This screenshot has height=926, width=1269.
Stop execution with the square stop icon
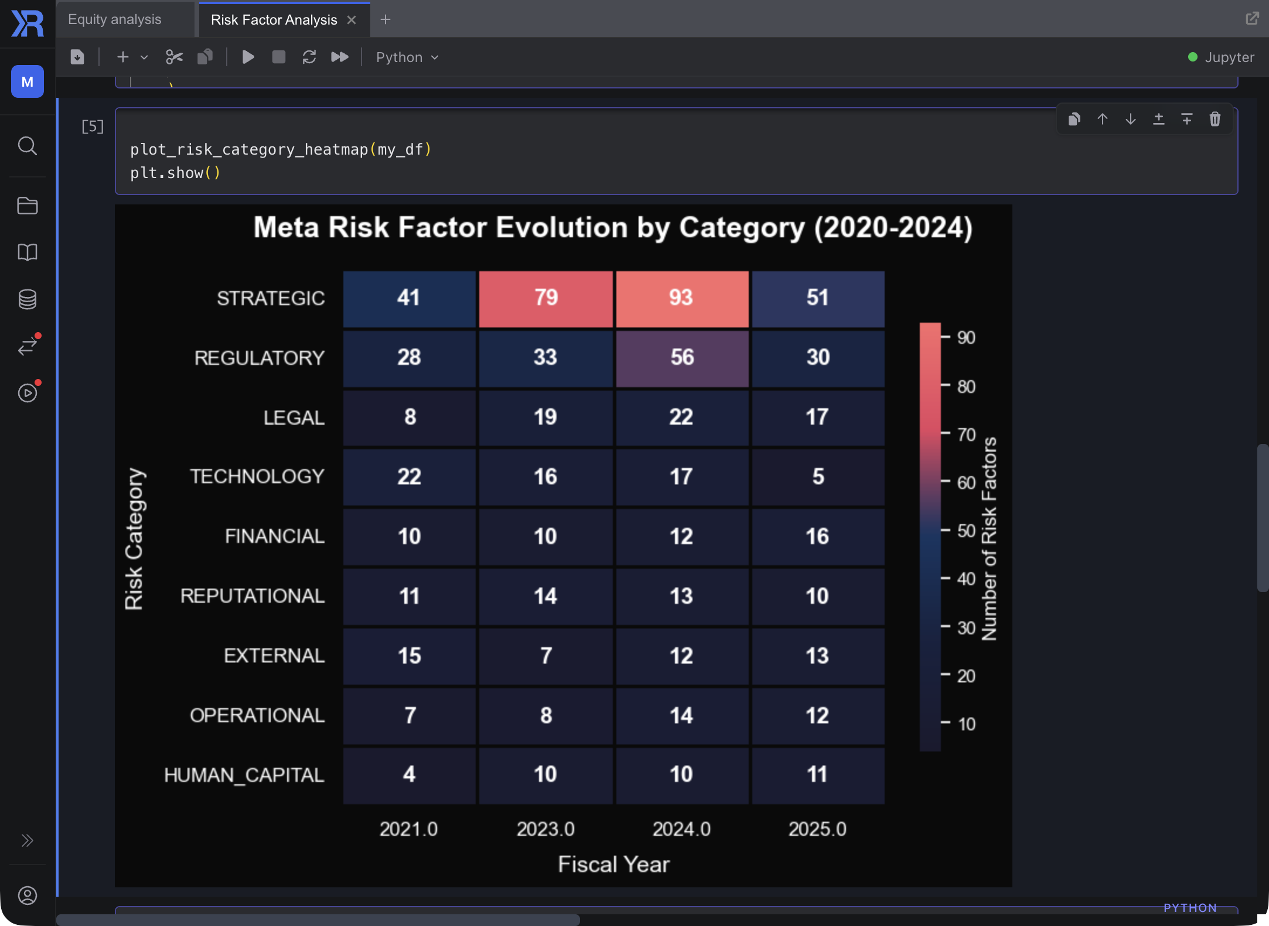[x=278, y=57]
